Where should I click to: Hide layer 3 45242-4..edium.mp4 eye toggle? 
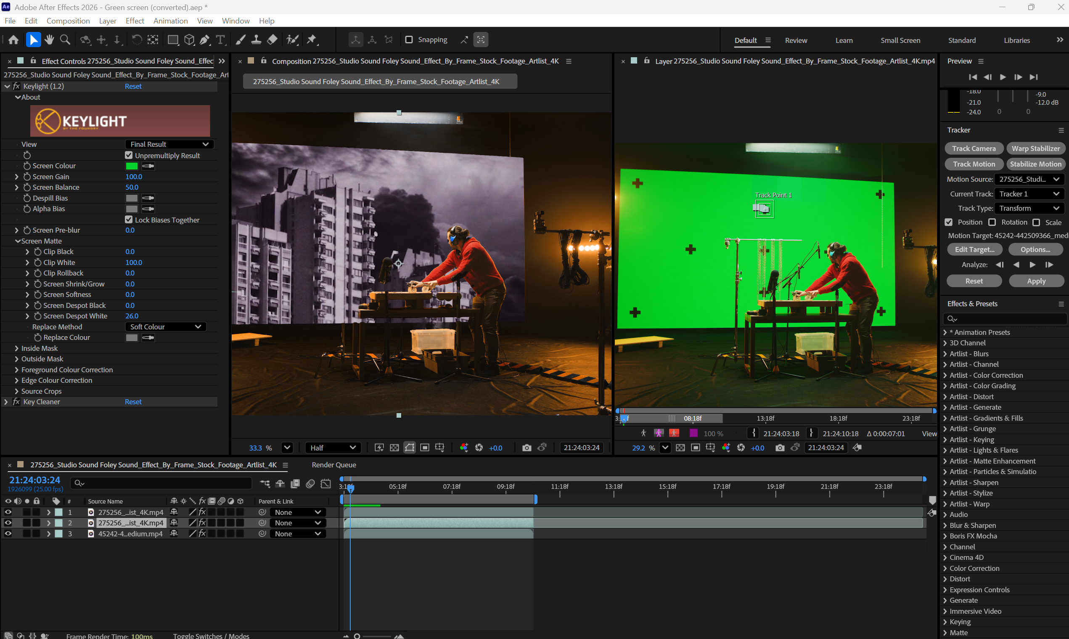[8, 533]
